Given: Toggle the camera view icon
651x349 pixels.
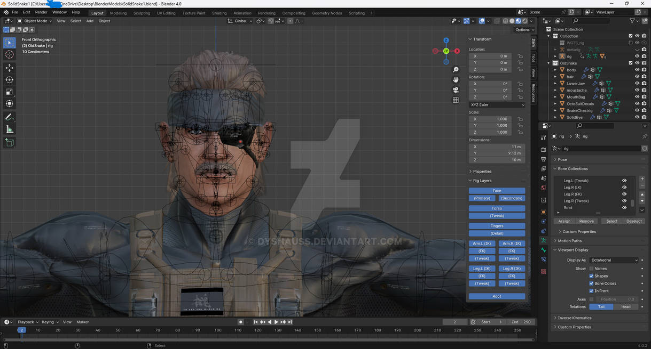Looking at the screenshot, I should (456, 90).
